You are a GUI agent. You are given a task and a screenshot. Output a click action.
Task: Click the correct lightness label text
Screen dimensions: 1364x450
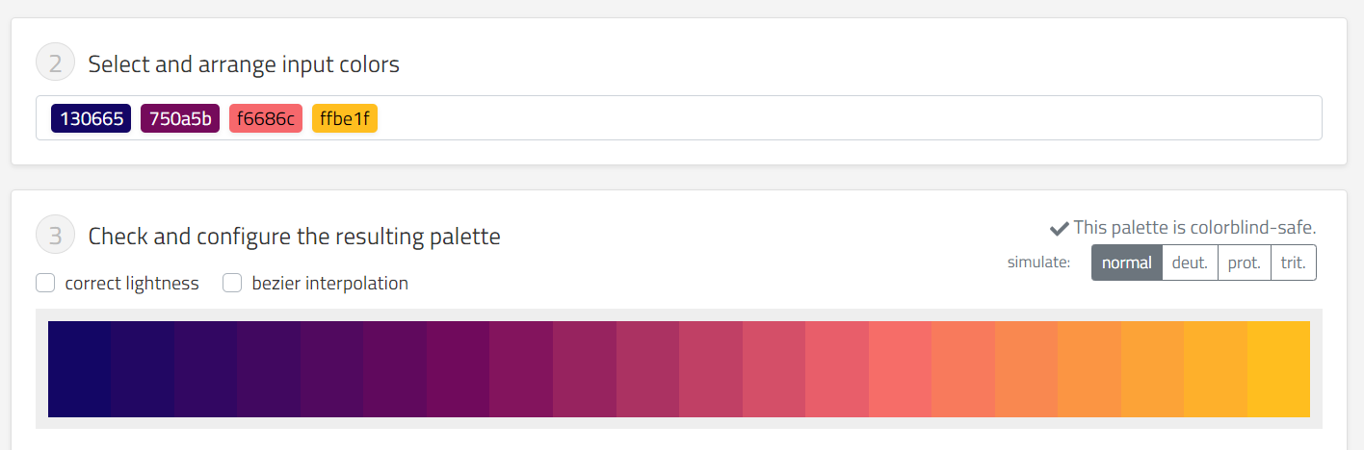tap(132, 283)
